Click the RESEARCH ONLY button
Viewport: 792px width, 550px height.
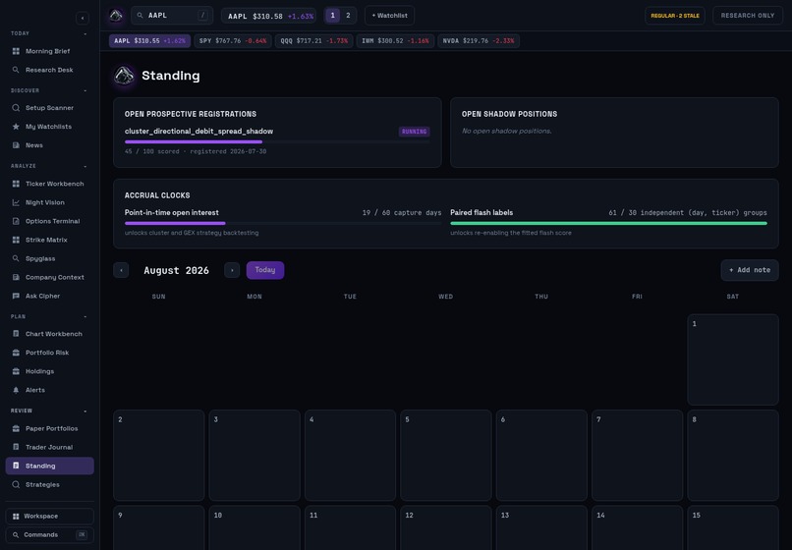[748, 16]
